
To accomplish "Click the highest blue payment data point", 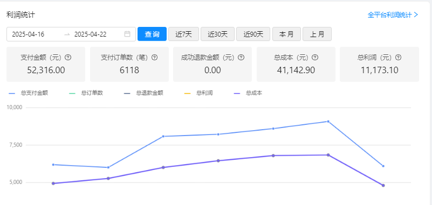I will (x=328, y=121).
